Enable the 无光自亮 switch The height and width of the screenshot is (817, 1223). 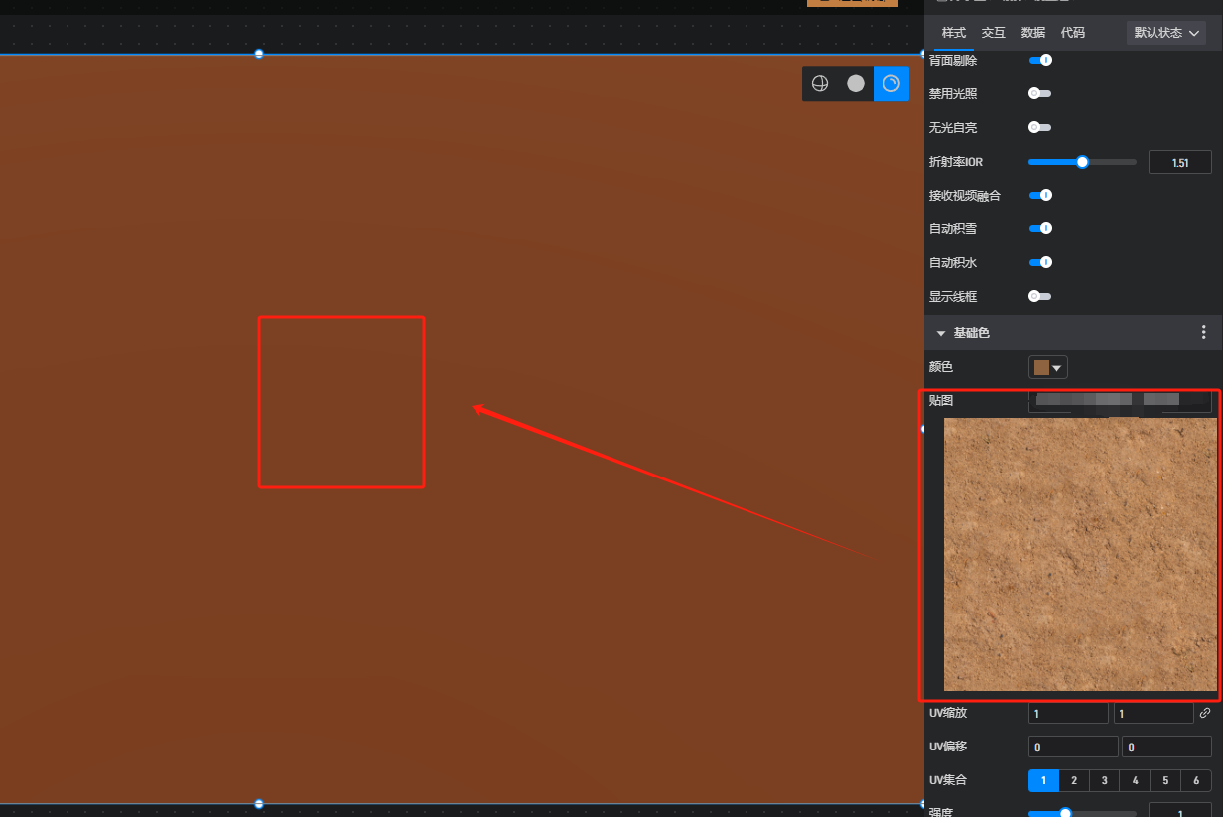click(1039, 127)
